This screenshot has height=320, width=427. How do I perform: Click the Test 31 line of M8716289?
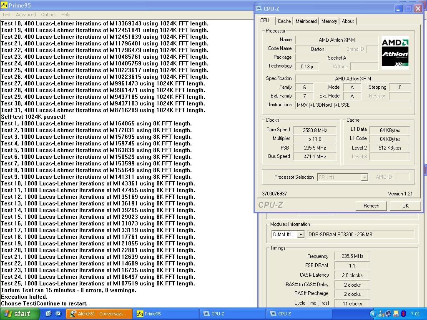(103, 110)
